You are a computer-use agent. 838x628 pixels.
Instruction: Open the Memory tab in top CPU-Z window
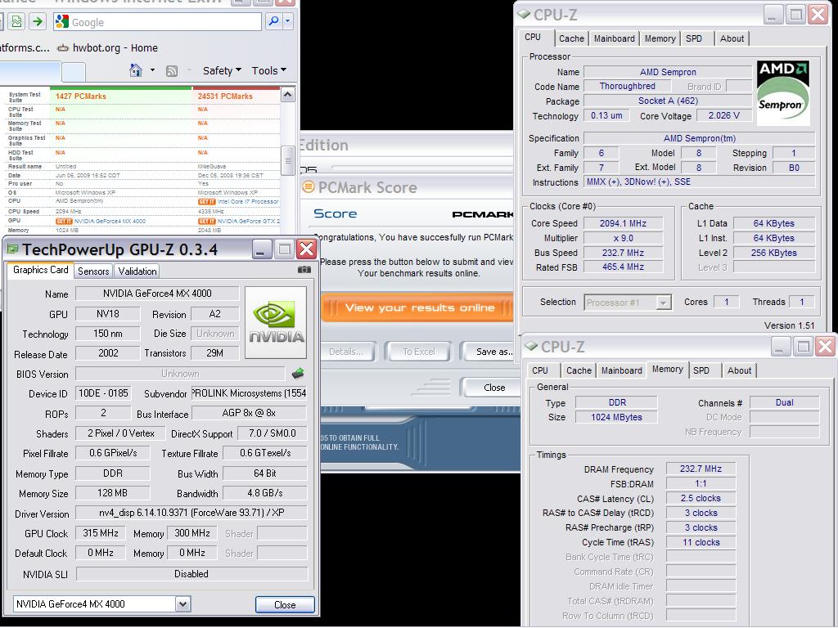[x=660, y=38]
